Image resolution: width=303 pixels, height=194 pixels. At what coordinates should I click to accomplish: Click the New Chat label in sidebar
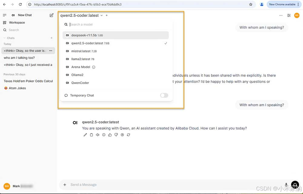(x=25, y=15)
